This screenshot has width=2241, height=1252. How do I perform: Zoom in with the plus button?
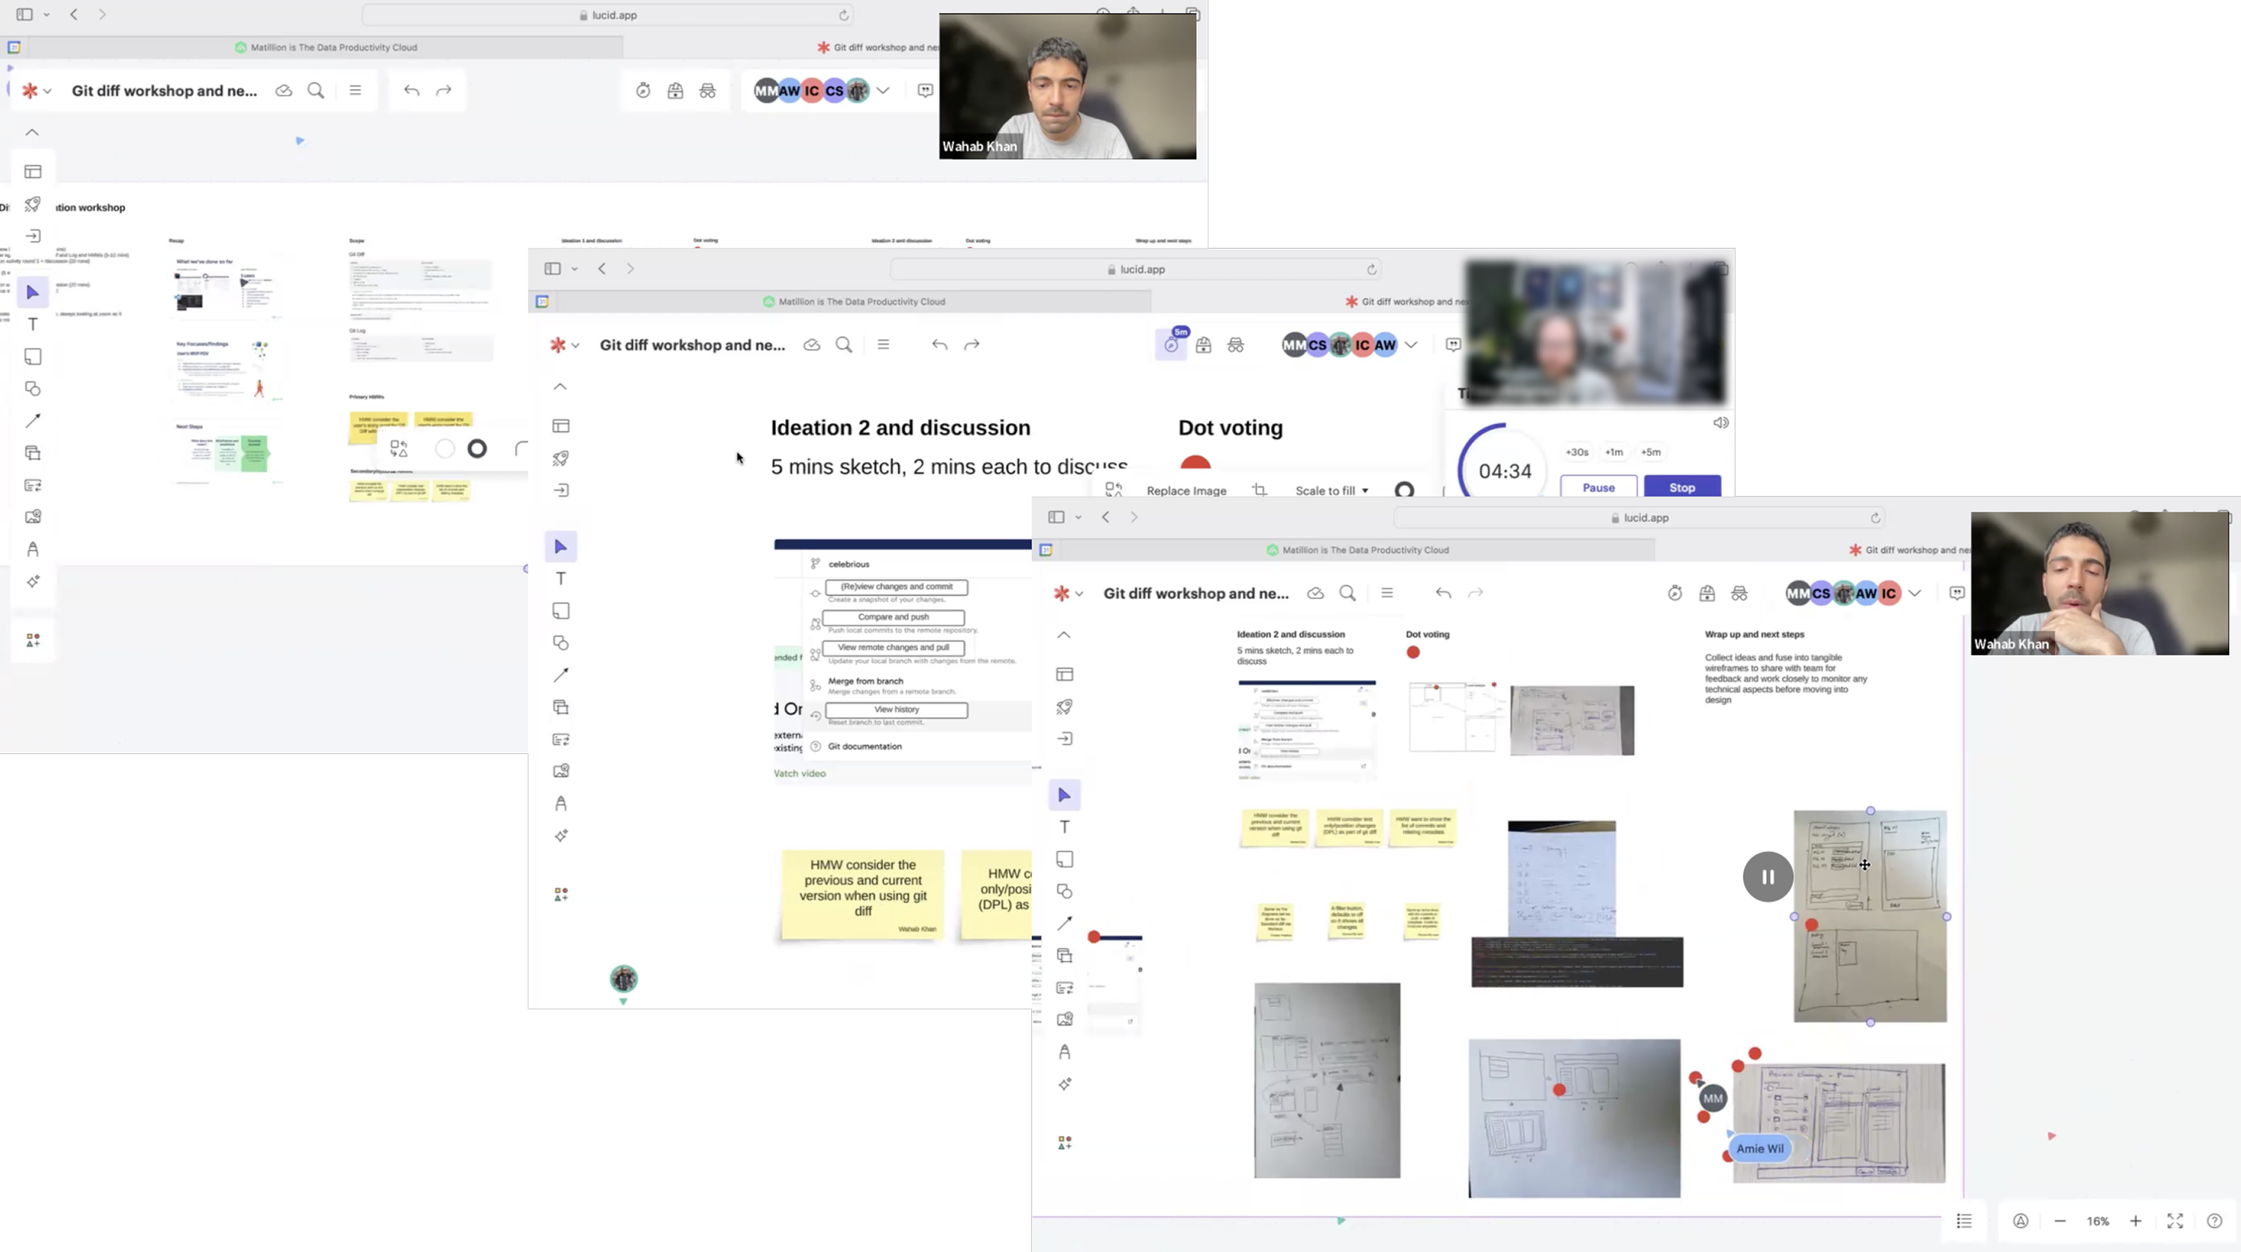(x=2135, y=1221)
